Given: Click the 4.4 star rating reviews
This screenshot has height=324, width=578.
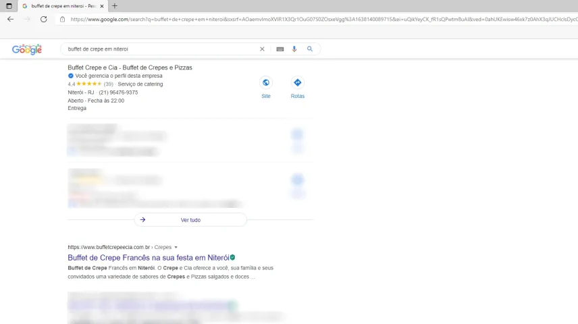Looking at the screenshot, I should pyautogui.click(x=88, y=84).
